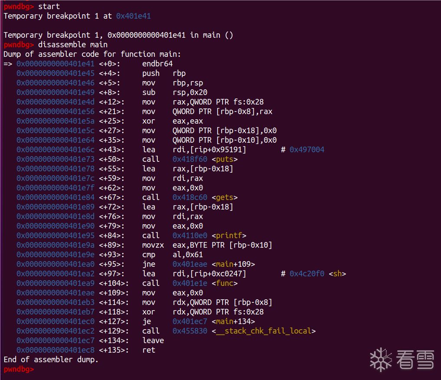Viewport: 441px width, 380px height.
Task: Select the printf symbol name
Action: click(231, 236)
